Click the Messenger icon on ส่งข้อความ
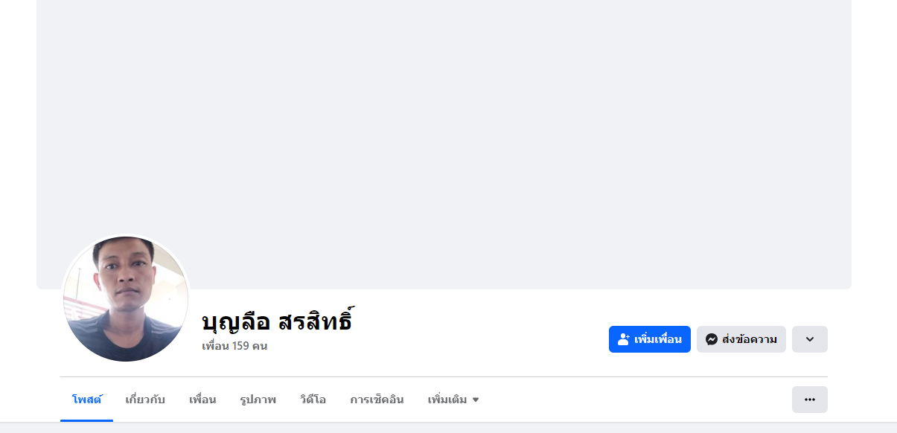The image size is (897, 433). tap(712, 339)
